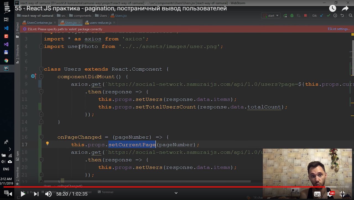Play the video

[23, 194]
